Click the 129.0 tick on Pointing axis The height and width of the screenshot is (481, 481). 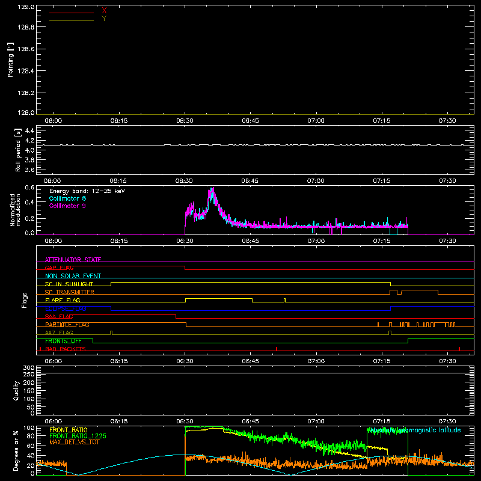[x=26, y=7]
